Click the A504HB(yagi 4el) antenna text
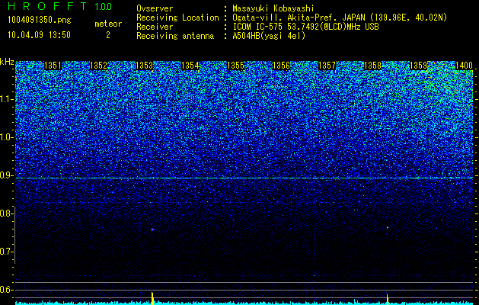This screenshot has height=305, width=479. (269, 36)
